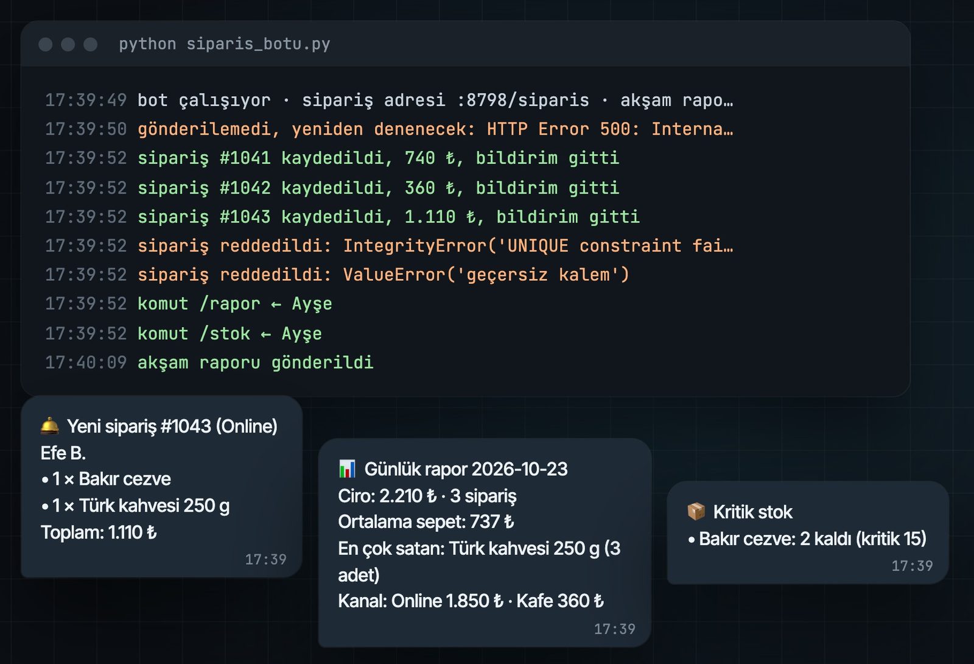Click the bar chart icon on the daily report
The image size is (974, 664).
[347, 469]
